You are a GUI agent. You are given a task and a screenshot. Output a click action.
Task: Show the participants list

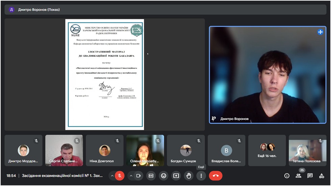tap(298, 176)
